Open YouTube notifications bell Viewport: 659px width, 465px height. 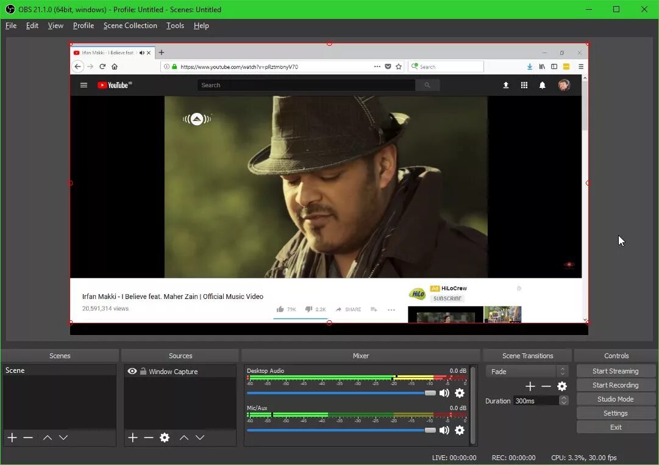pyautogui.click(x=543, y=85)
